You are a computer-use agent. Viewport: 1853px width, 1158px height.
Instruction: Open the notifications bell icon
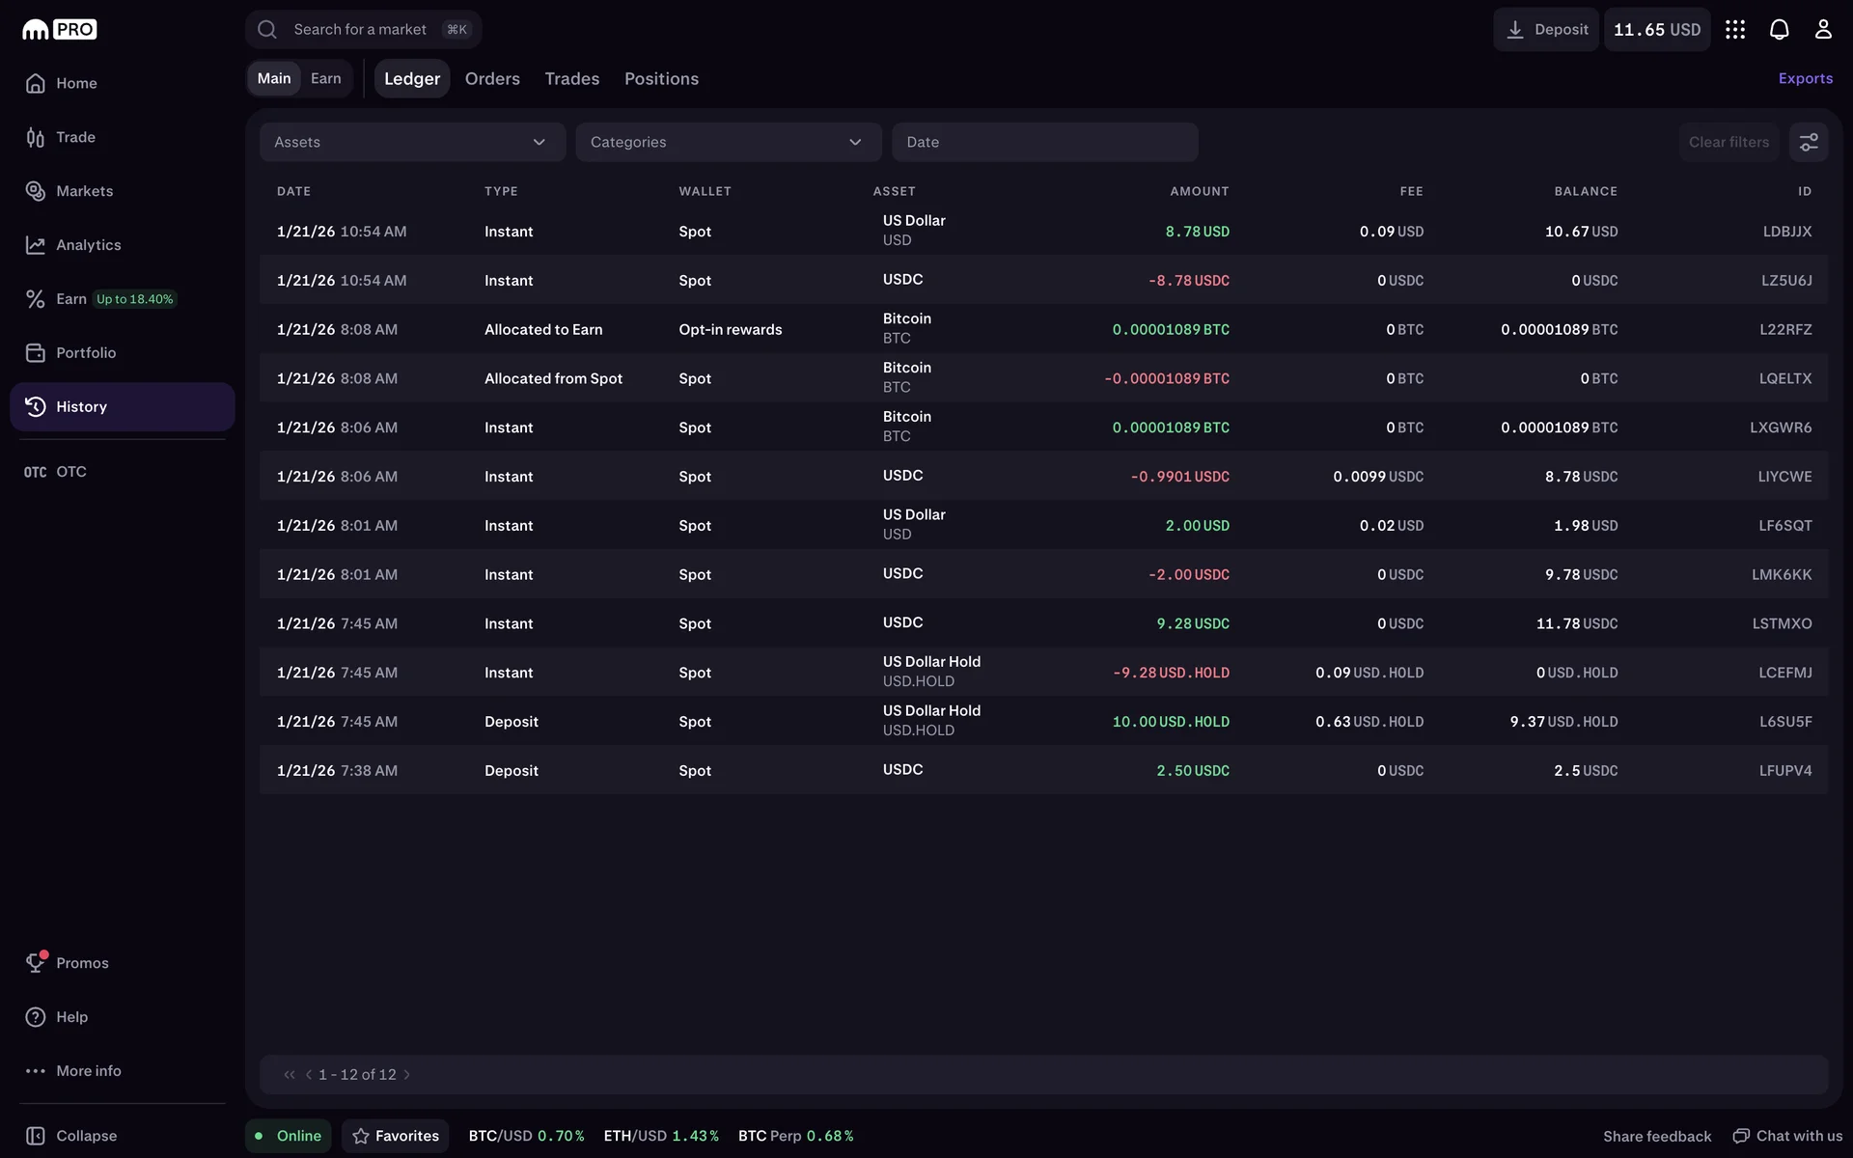pos(1779,30)
